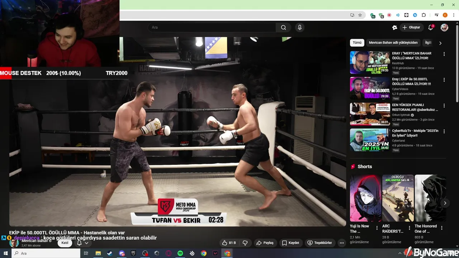The width and height of the screenshot is (459, 258).
Task: Click the red record extension icon
Action: click(389, 15)
